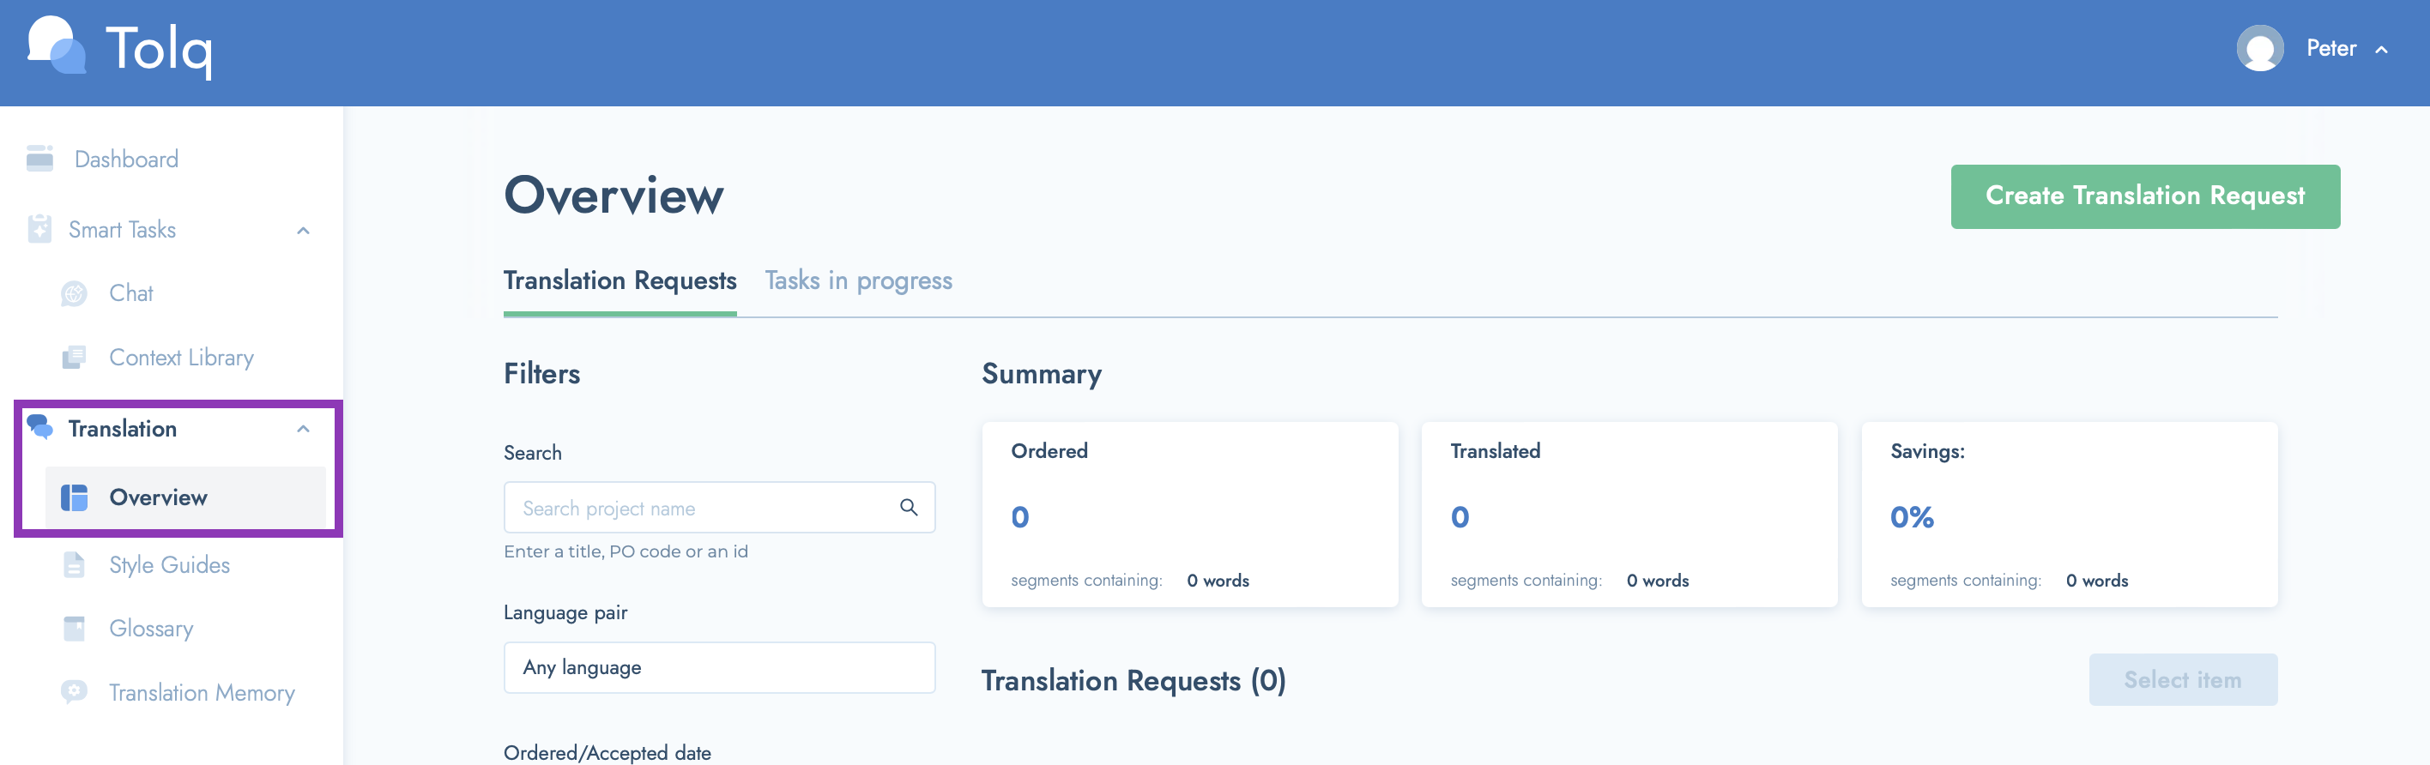The width and height of the screenshot is (2430, 765).
Task: Click the Smart Tasks label
Action: coord(123,230)
